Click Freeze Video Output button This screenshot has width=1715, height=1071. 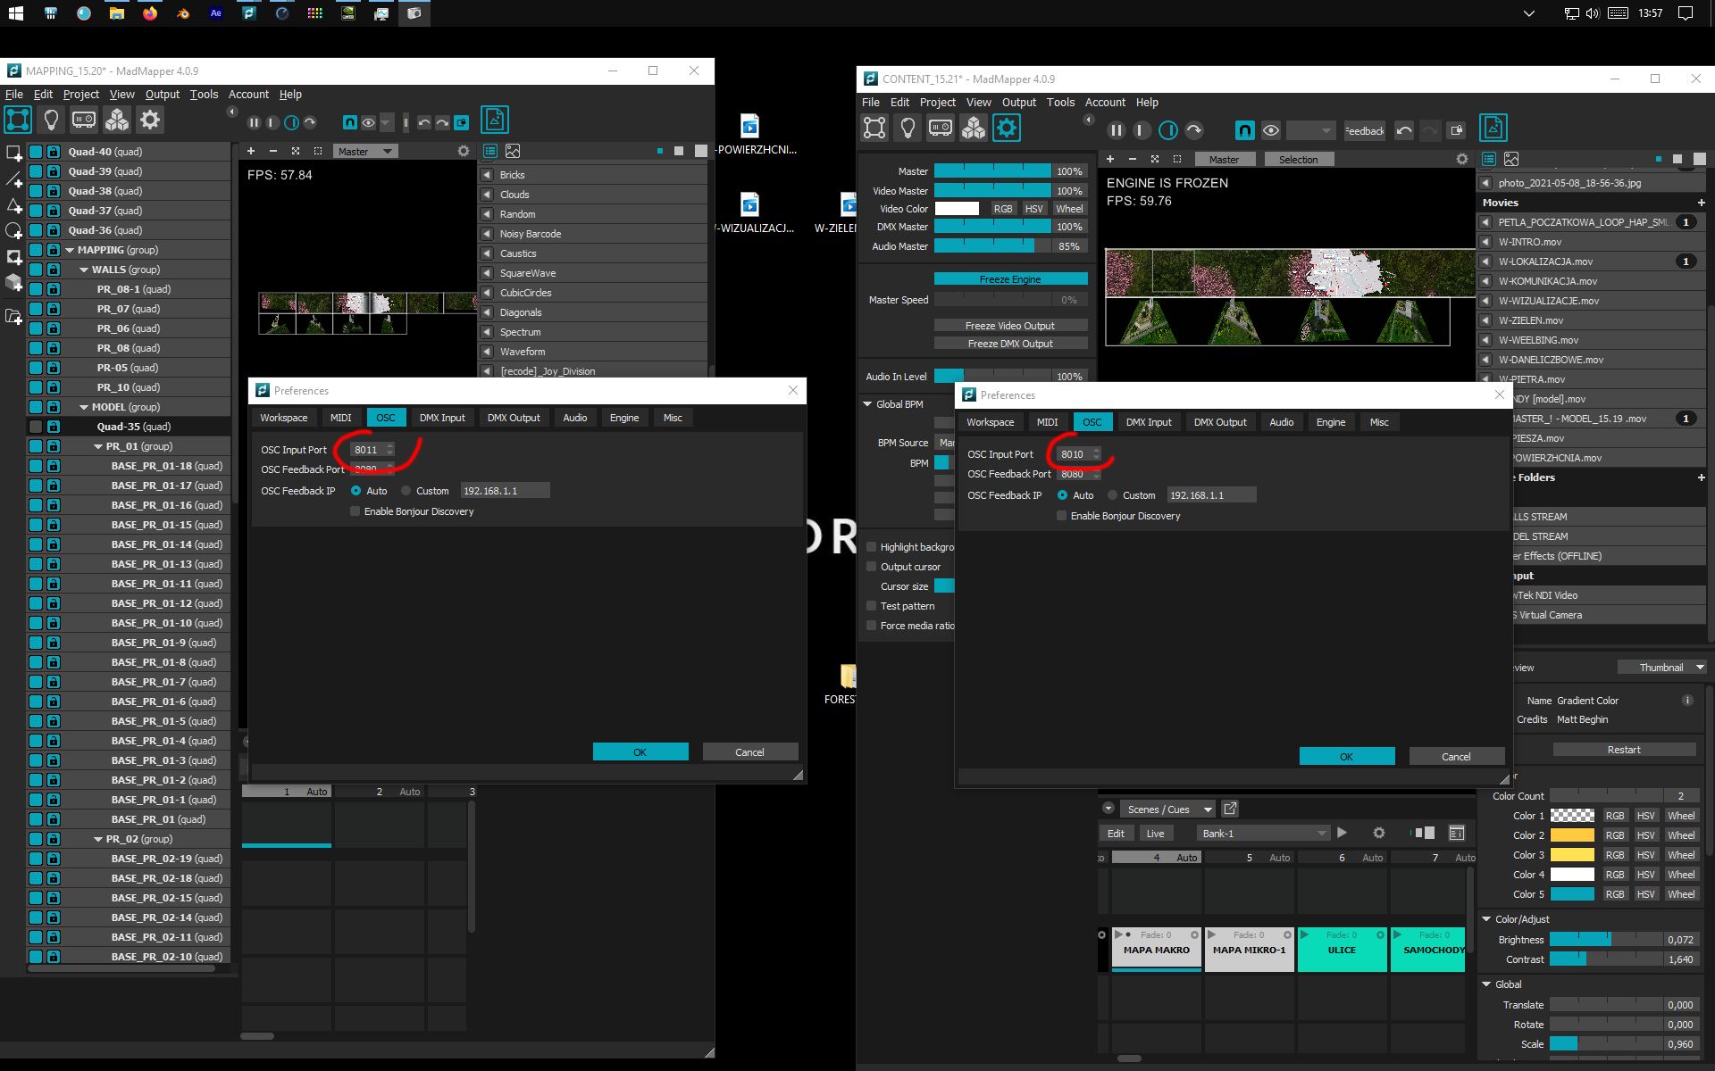pyautogui.click(x=1010, y=326)
